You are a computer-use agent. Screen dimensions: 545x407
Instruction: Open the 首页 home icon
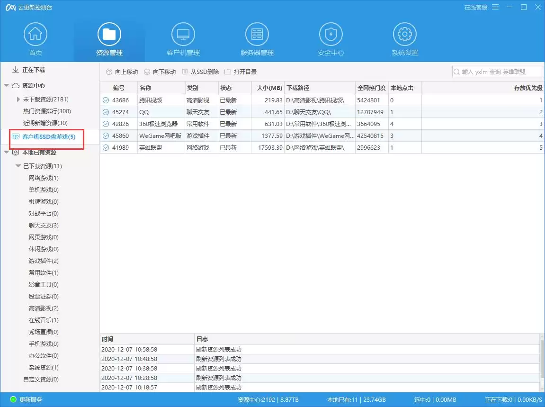coord(36,35)
